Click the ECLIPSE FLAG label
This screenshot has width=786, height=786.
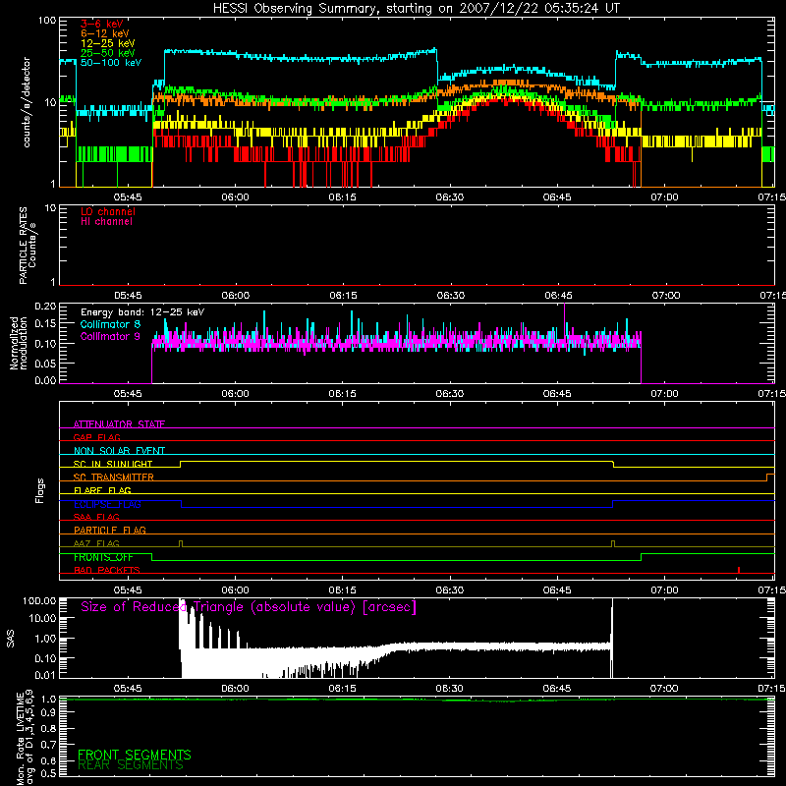[107, 504]
